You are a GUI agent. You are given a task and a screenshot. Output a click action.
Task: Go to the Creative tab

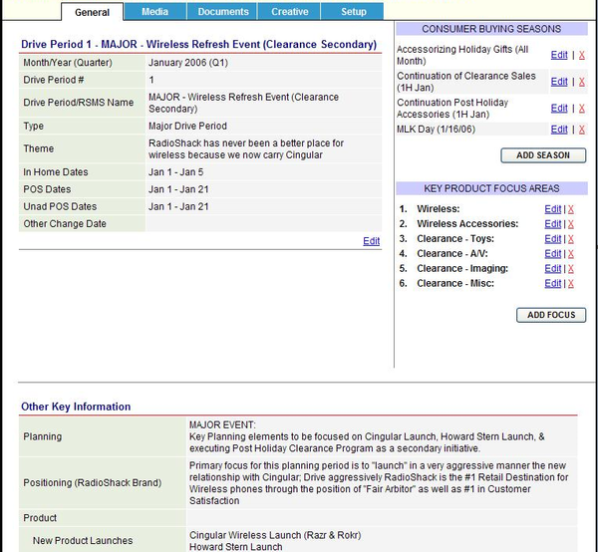[x=289, y=11]
